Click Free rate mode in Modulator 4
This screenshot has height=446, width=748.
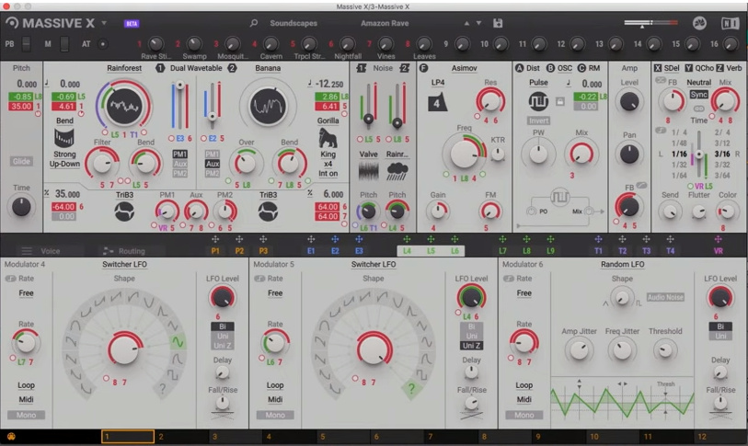tap(26, 292)
